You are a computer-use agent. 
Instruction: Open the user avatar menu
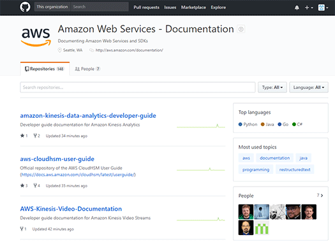323,8
